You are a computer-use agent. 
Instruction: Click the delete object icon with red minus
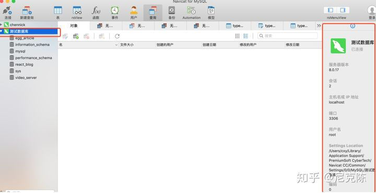tap(86, 36)
